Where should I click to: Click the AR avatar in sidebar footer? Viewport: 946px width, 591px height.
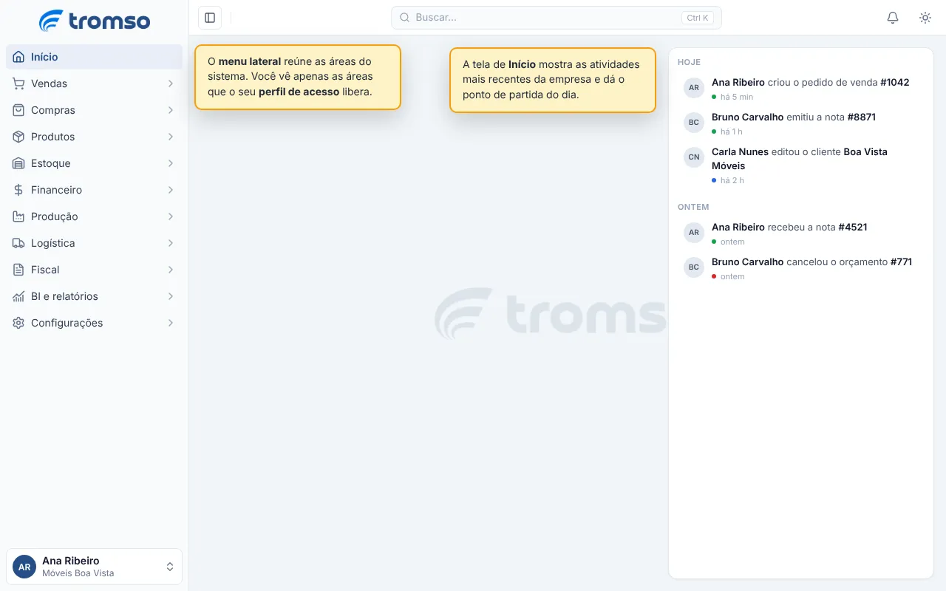(x=24, y=567)
